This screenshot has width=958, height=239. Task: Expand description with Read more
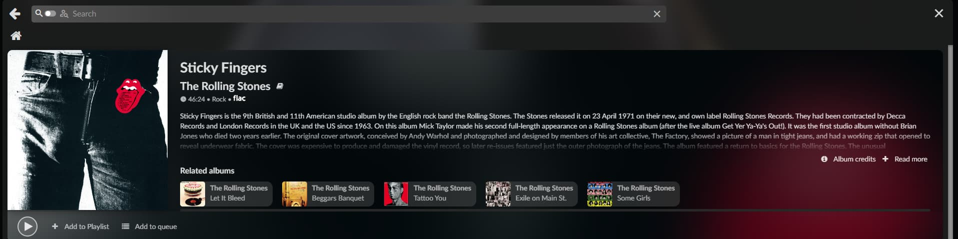coord(905,159)
